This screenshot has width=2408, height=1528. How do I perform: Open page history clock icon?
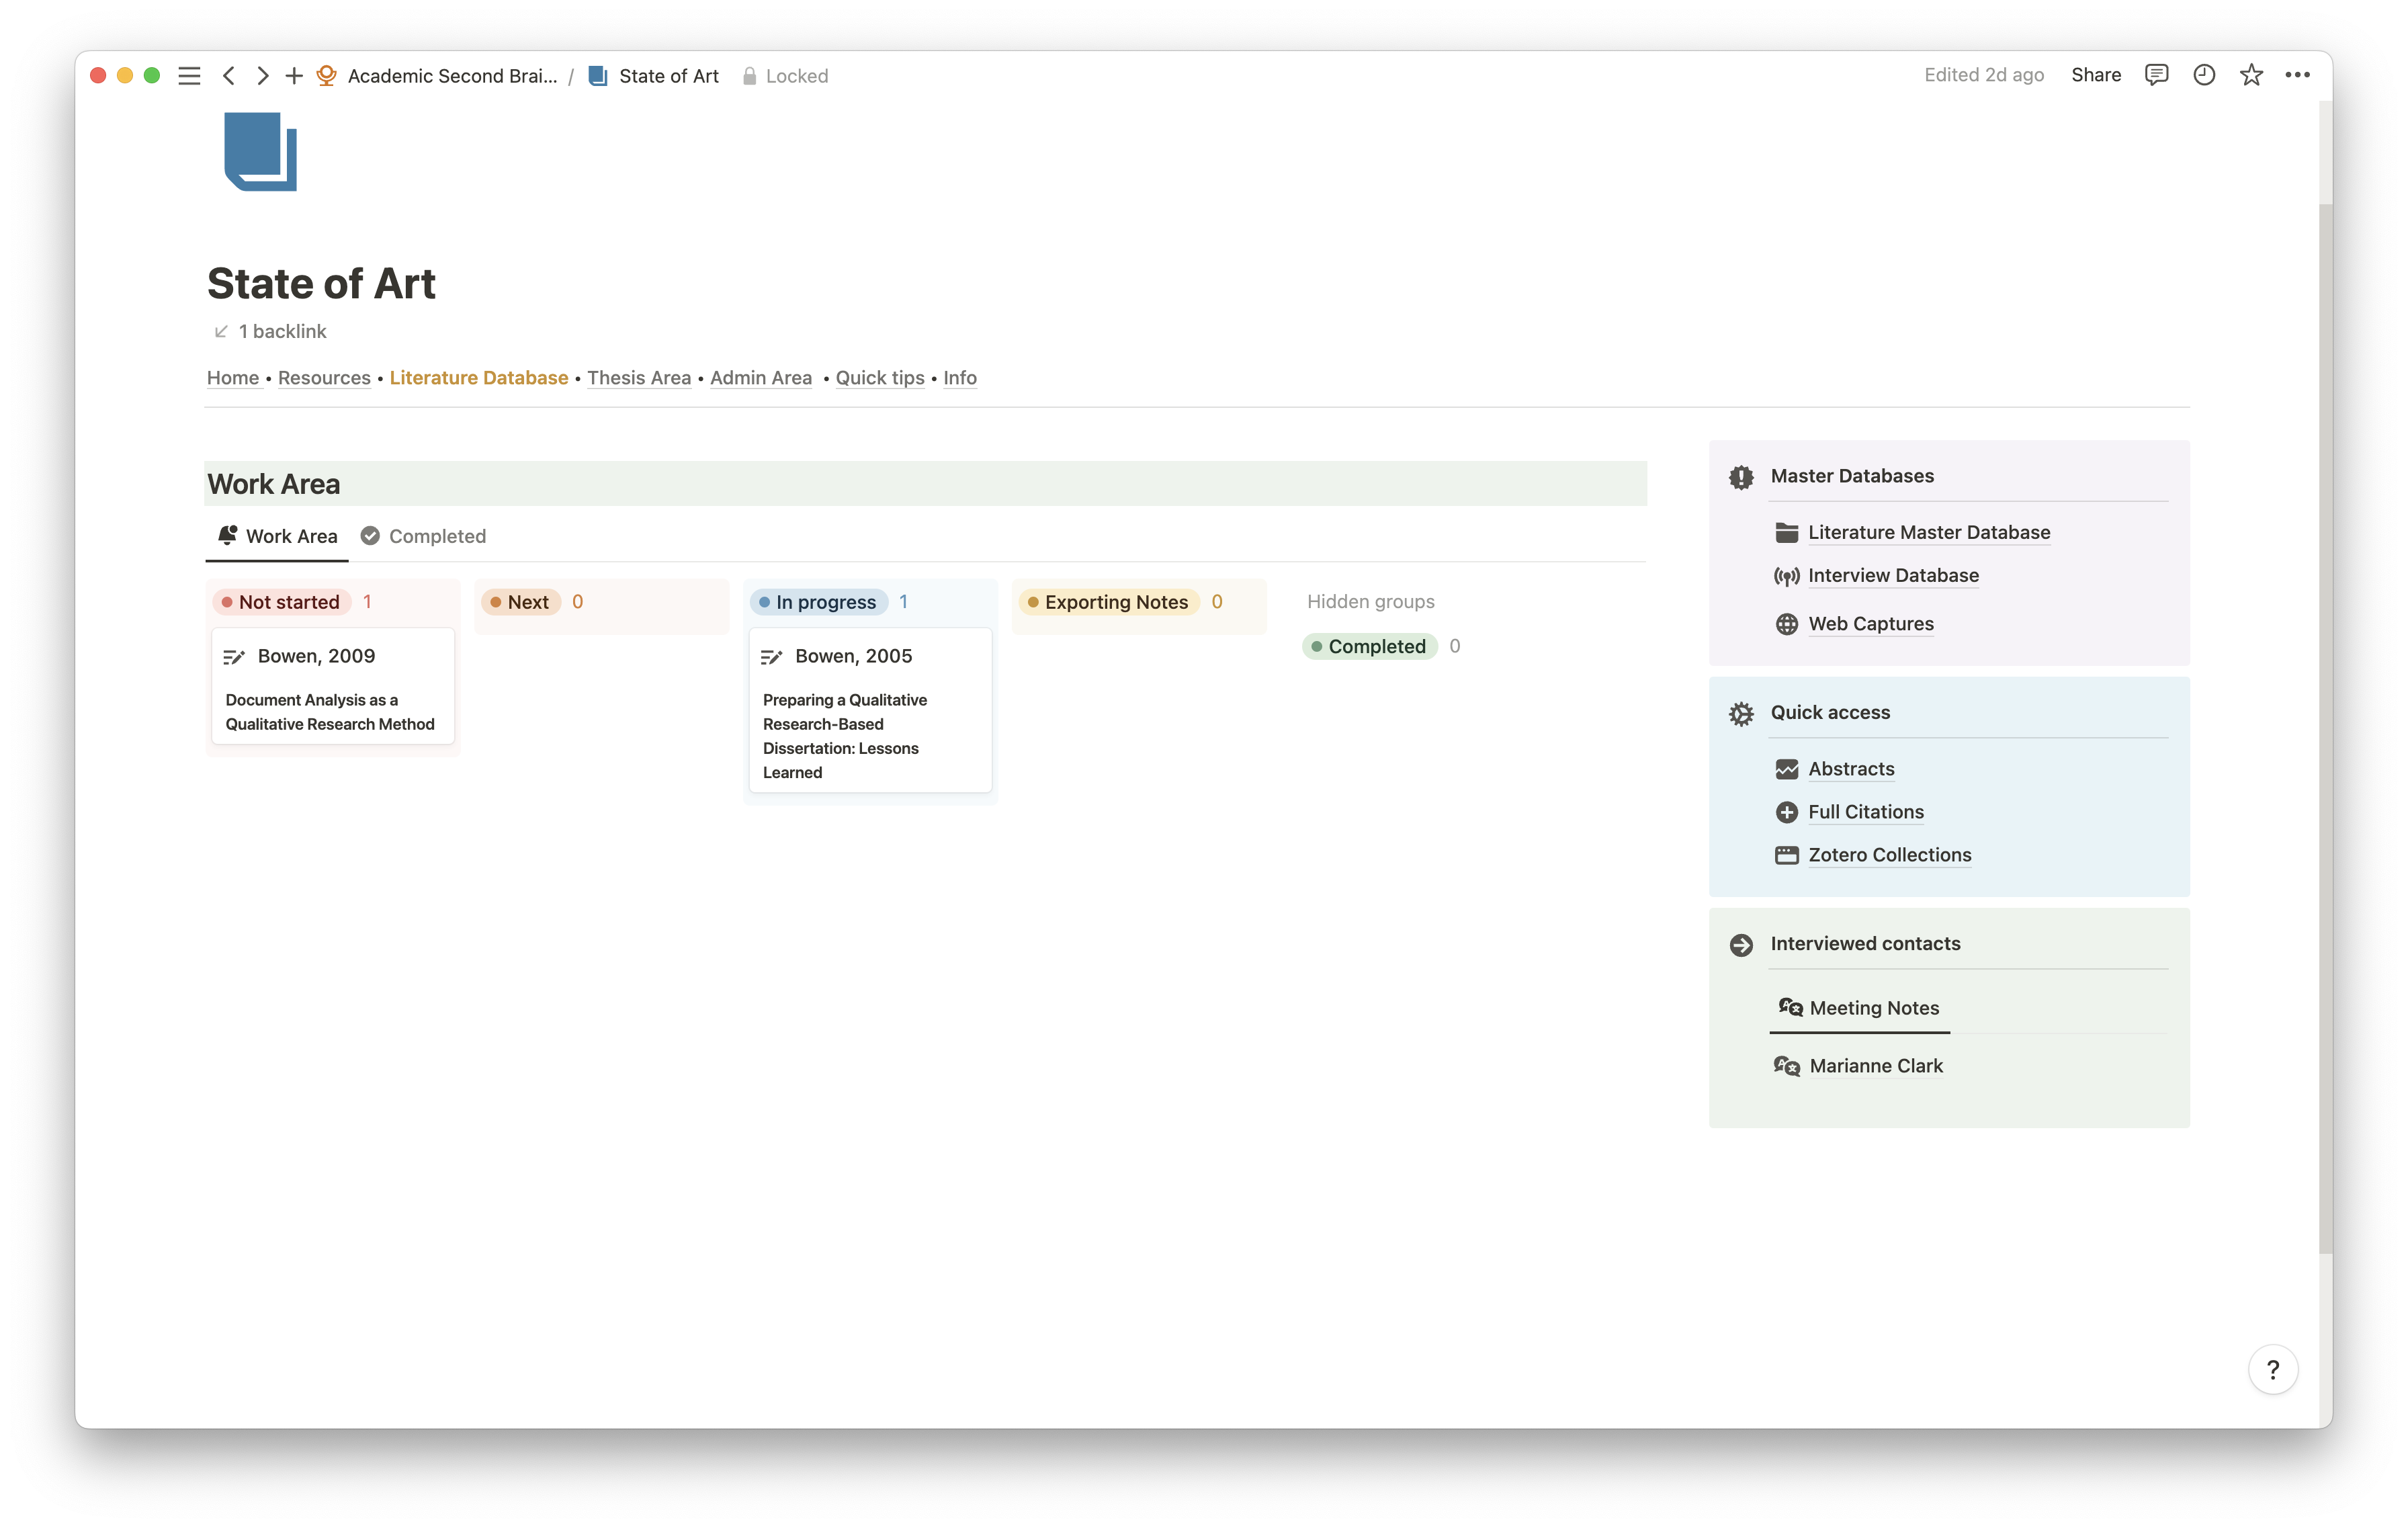coord(2204,75)
